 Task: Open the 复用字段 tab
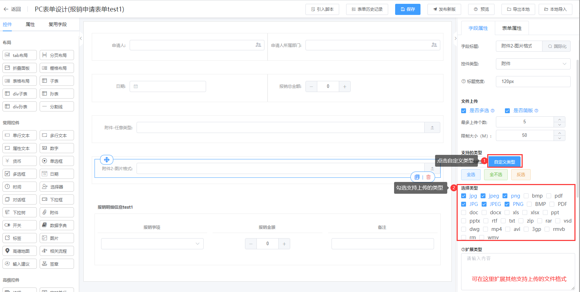pos(58,24)
